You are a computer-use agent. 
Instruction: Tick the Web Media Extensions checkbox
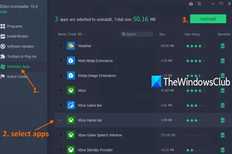[x=61, y=61]
